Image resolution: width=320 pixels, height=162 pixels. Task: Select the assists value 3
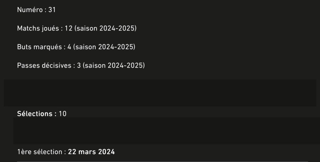point(79,66)
